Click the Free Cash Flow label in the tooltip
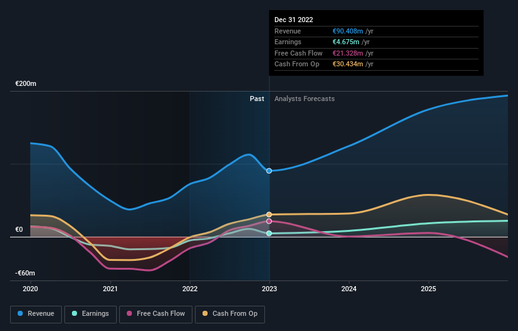This screenshot has width=518, height=331. pos(298,53)
